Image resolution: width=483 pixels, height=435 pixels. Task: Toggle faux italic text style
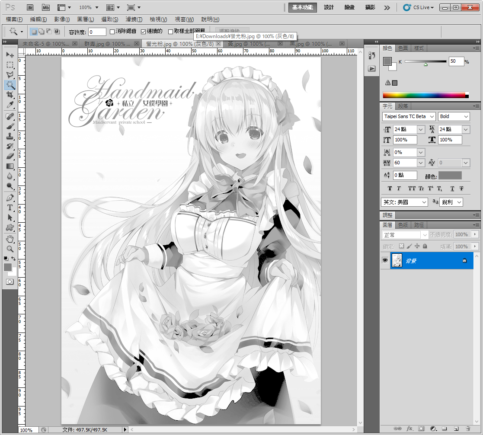click(x=399, y=189)
